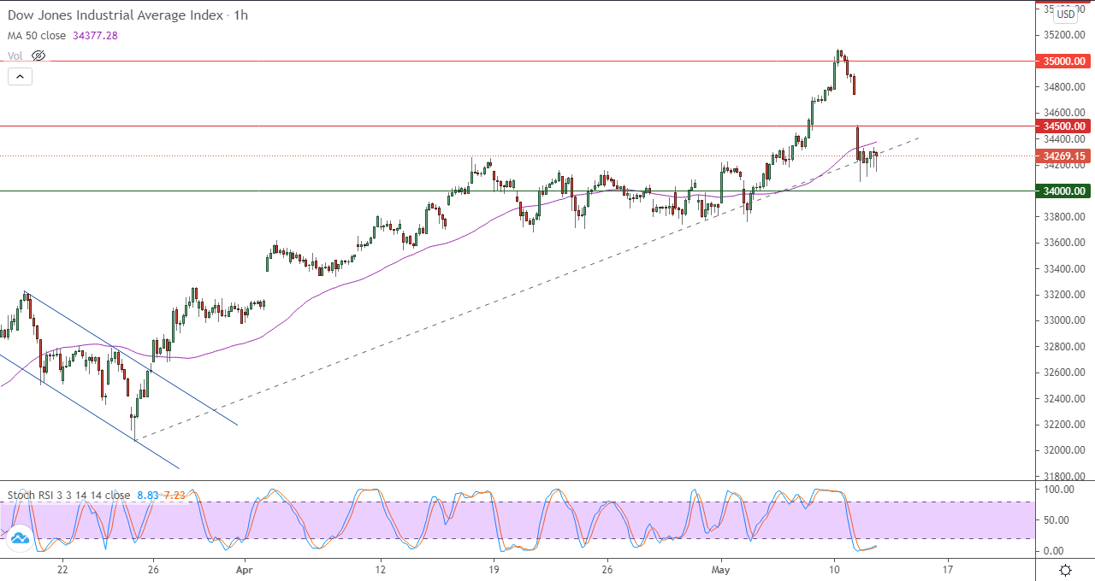Click the Vol indicator label
The height and width of the screenshot is (581, 1095).
click(x=15, y=56)
